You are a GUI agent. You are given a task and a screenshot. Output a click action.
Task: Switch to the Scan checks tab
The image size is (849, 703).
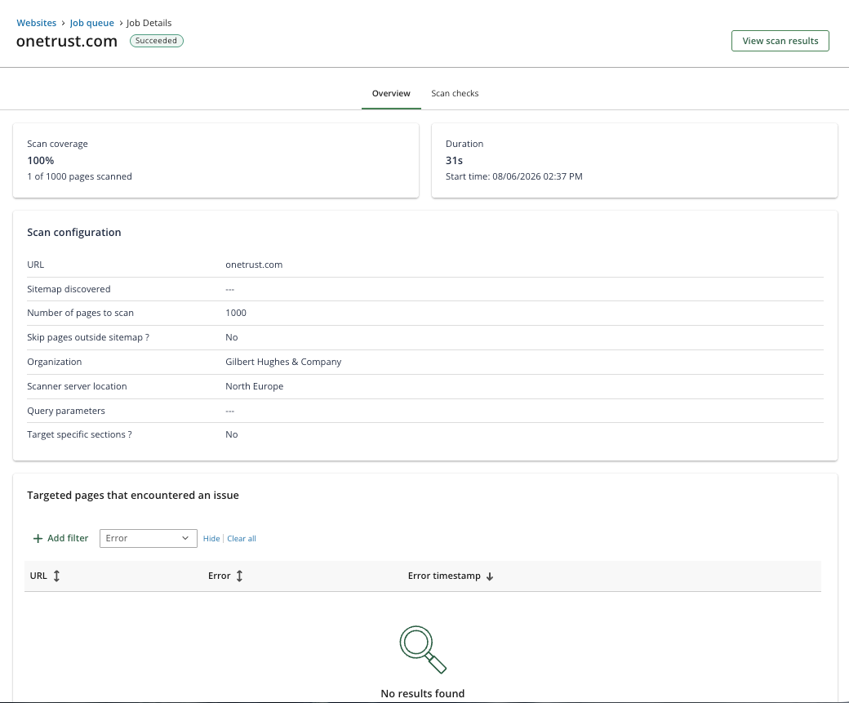pyautogui.click(x=455, y=93)
